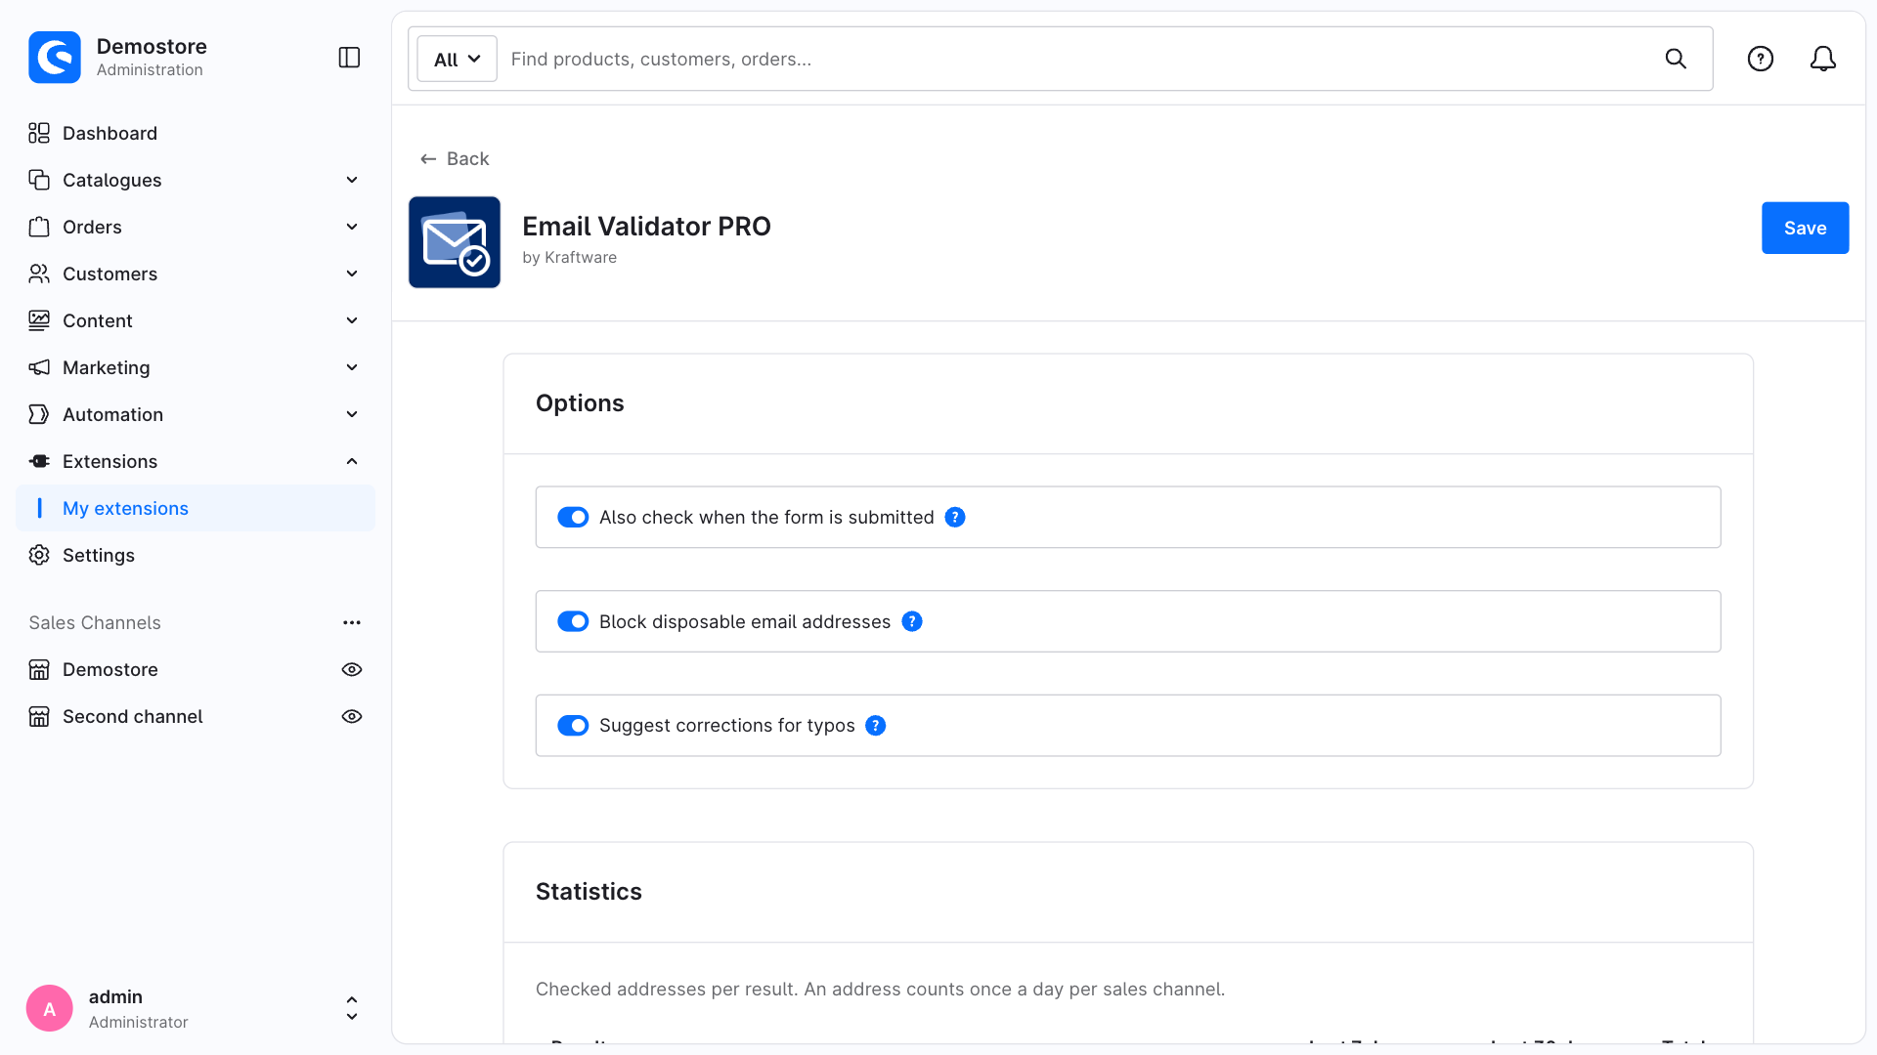This screenshot has height=1055, width=1877.
Task: Go Back to previous page
Action: pyautogui.click(x=455, y=158)
